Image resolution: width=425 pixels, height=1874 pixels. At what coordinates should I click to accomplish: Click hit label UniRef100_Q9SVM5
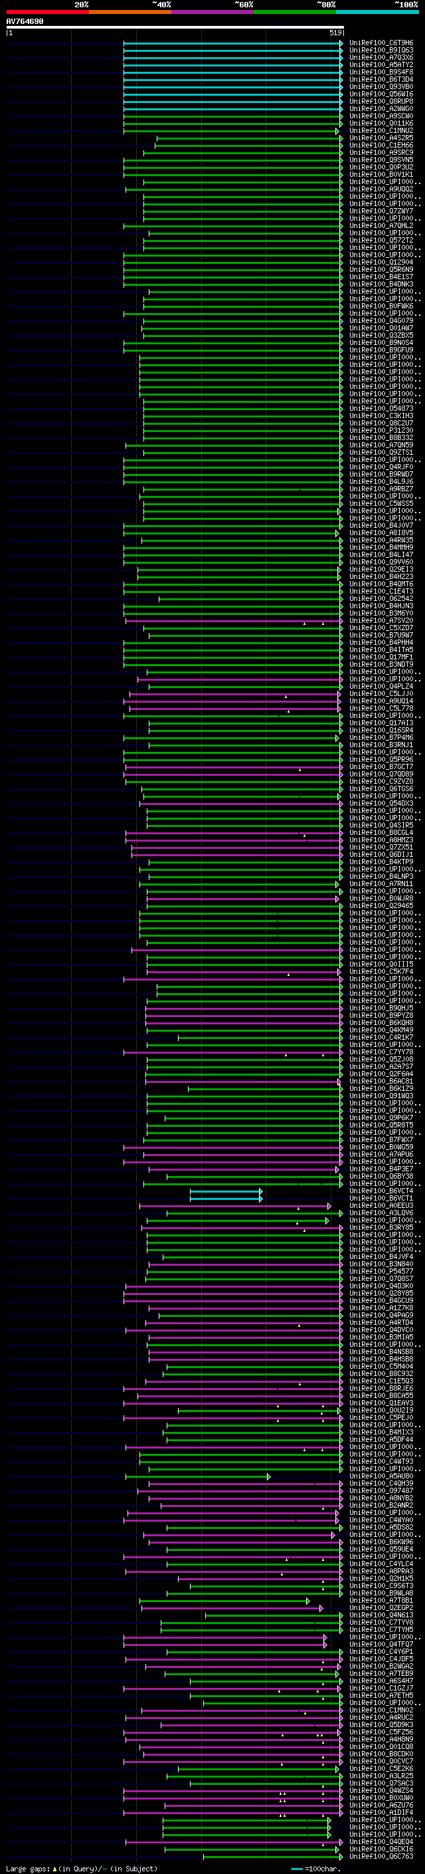click(381, 160)
